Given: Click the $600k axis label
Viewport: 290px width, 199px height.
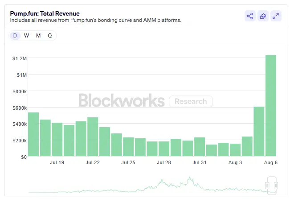Looking at the screenshot, I should click(x=20, y=108).
